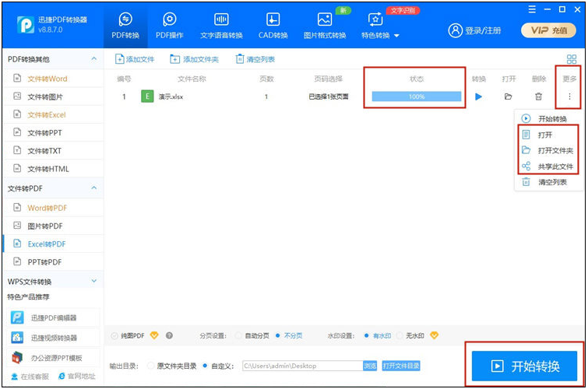The height and width of the screenshot is (389, 588).
Task: Click the 100% progress bar
Action: (416, 96)
